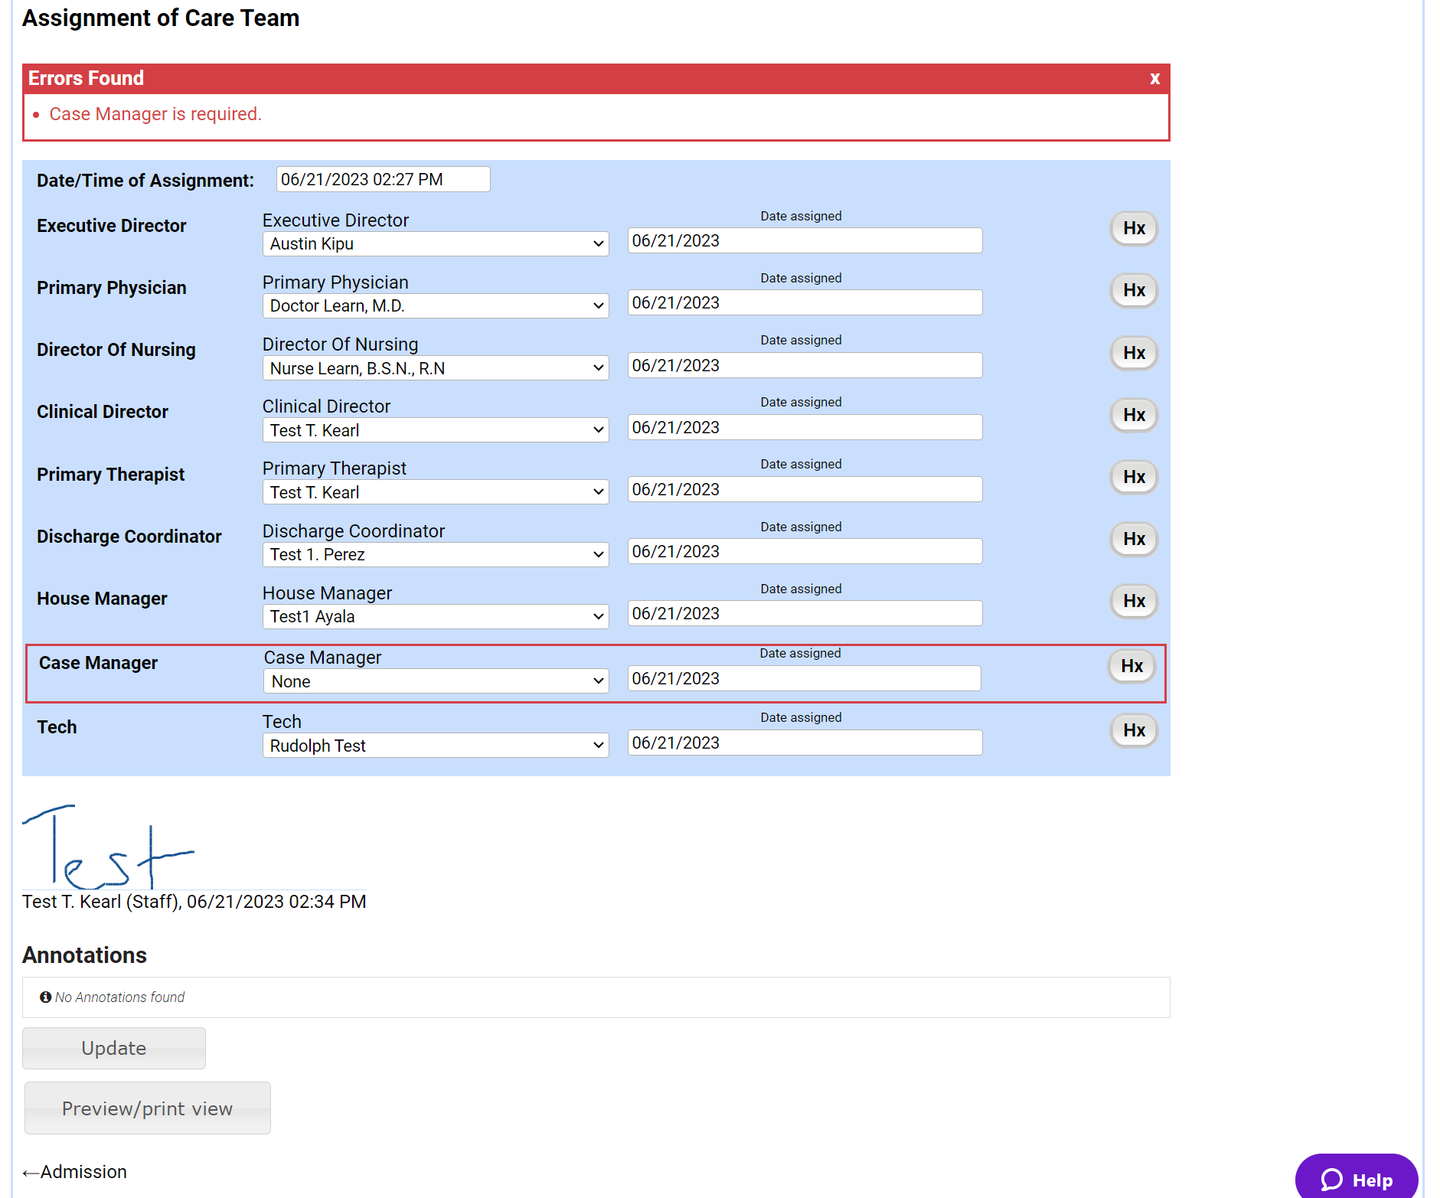The height and width of the screenshot is (1198, 1440).
Task: Expand the Case Manager dropdown
Action: 436,681
